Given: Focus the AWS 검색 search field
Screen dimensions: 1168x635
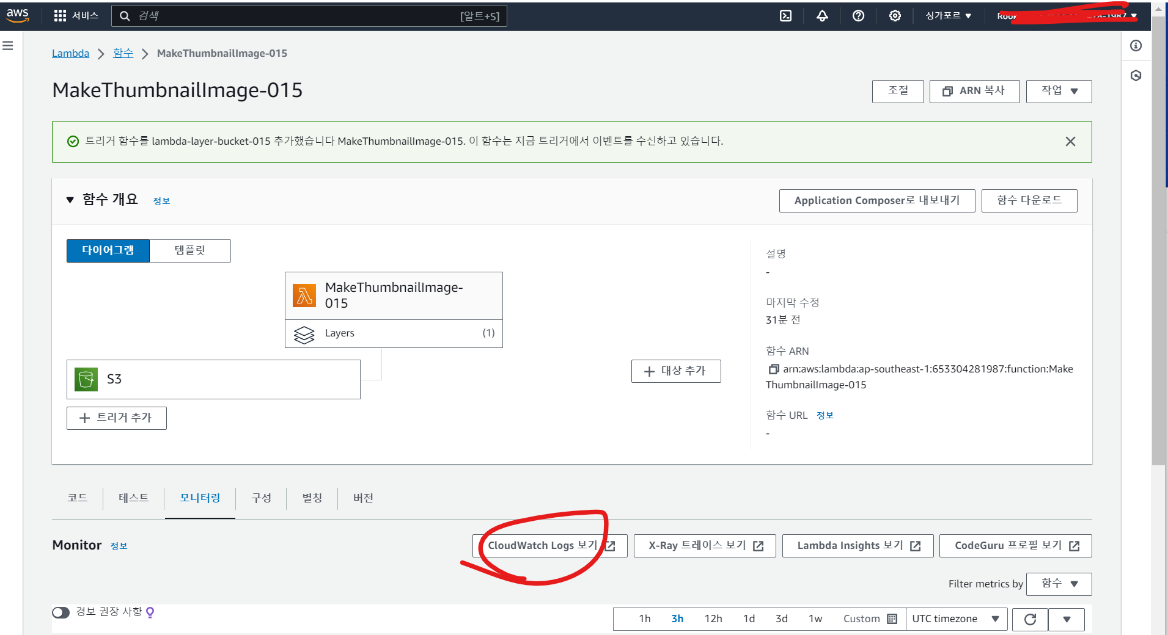Looking at the screenshot, I should tap(309, 16).
